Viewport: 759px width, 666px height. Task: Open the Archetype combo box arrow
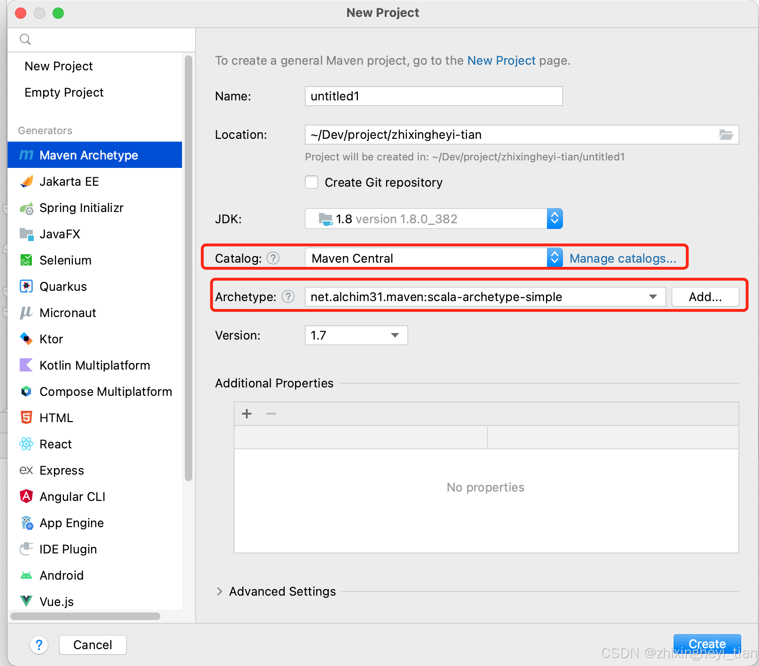653,297
